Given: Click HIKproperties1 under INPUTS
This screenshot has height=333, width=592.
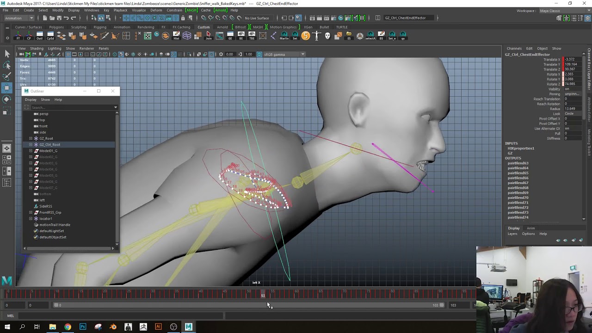Looking at the screenshot, I should [x=521, y=148].
